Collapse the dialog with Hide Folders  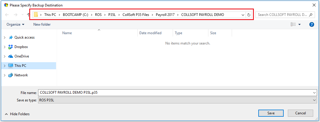tap(17, 114)
